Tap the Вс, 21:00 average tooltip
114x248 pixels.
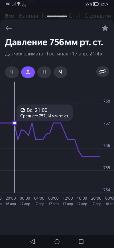pyautogui.click(x=45, y=113)
